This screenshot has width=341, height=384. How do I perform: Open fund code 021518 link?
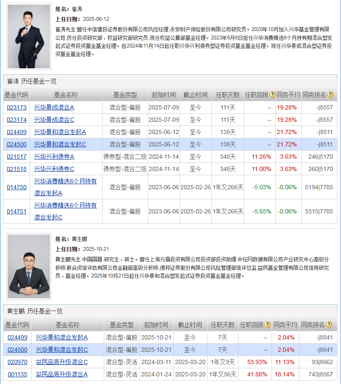[x=17, y=169]
